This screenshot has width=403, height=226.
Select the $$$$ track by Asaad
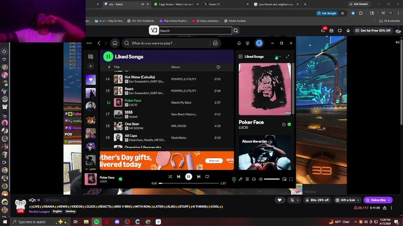tap(167, 114)
